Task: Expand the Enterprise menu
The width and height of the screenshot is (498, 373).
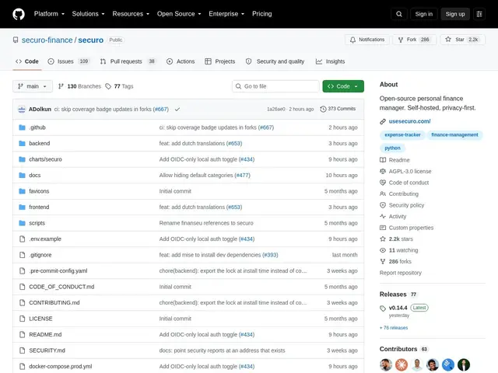Action: point(226,14)
